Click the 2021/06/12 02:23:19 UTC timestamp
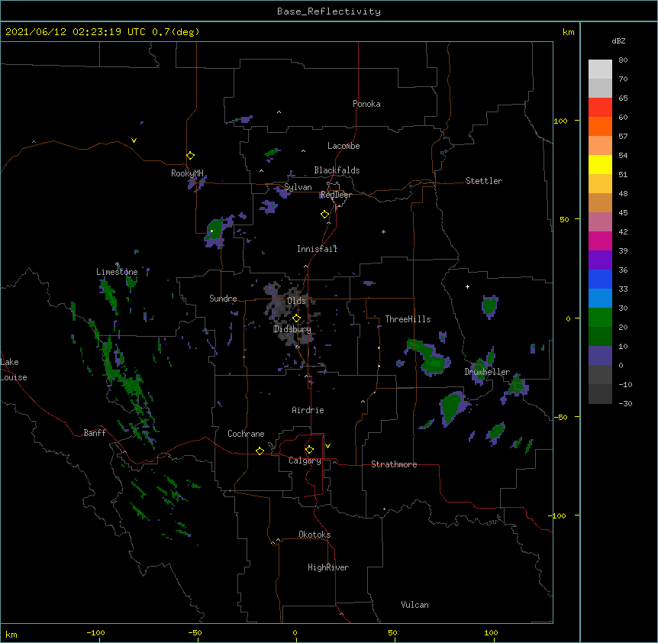 click(75, 32)
